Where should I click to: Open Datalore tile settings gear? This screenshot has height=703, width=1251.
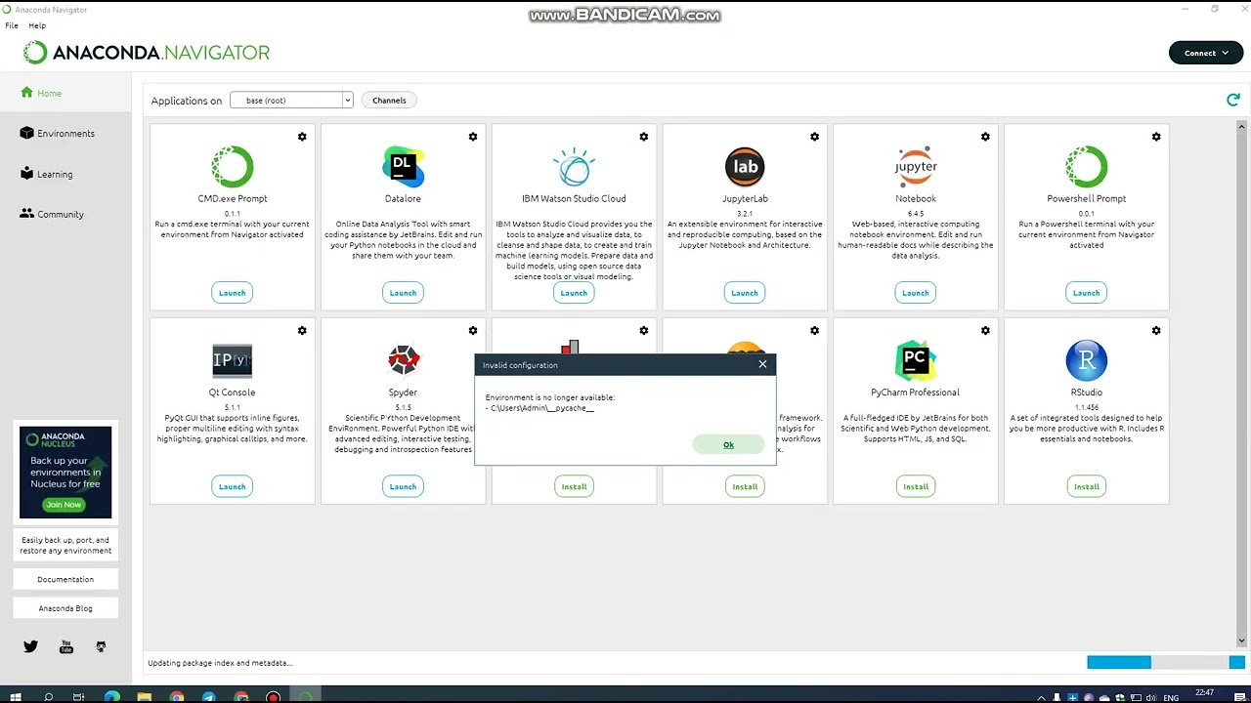pos(473,137)
